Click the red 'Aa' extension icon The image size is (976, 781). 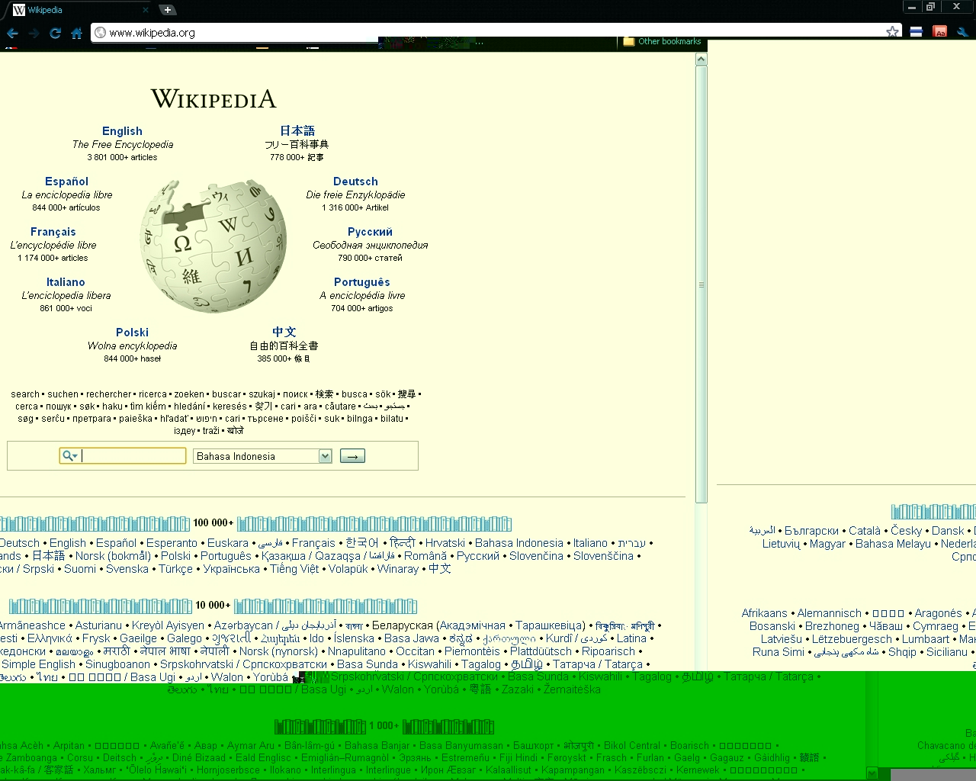tap(940, 32)
